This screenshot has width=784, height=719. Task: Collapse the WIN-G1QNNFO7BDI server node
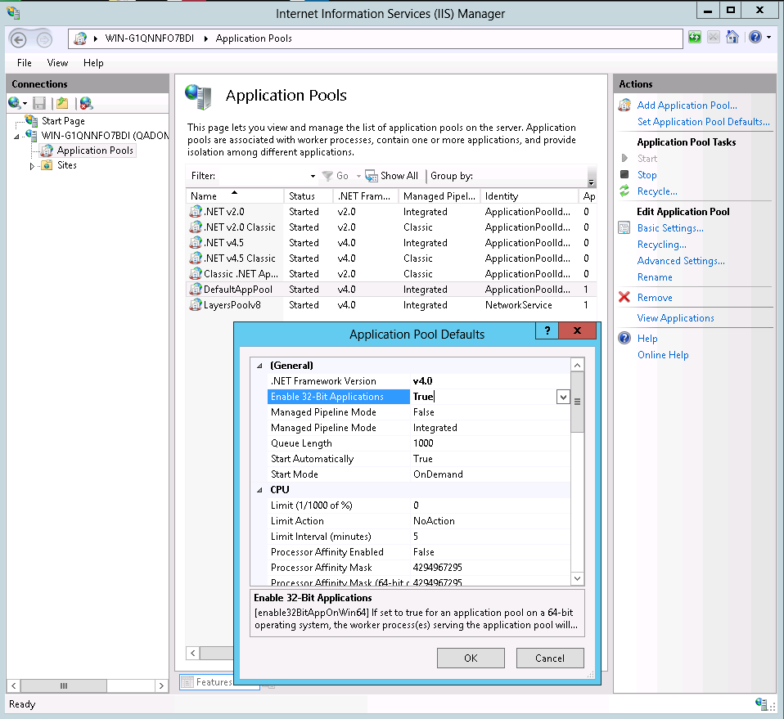pyautogui.click(x=18, y=135)
